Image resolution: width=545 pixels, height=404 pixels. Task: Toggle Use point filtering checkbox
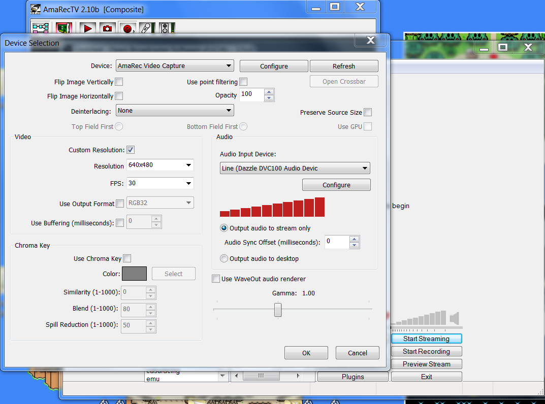click(243, 82)
